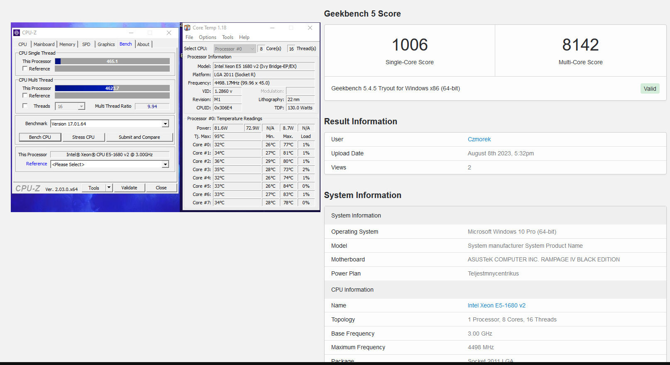Expand the Tools dropdown arrow in CPU-Z
The image size is (670, 365).
(x=109, y=188)
